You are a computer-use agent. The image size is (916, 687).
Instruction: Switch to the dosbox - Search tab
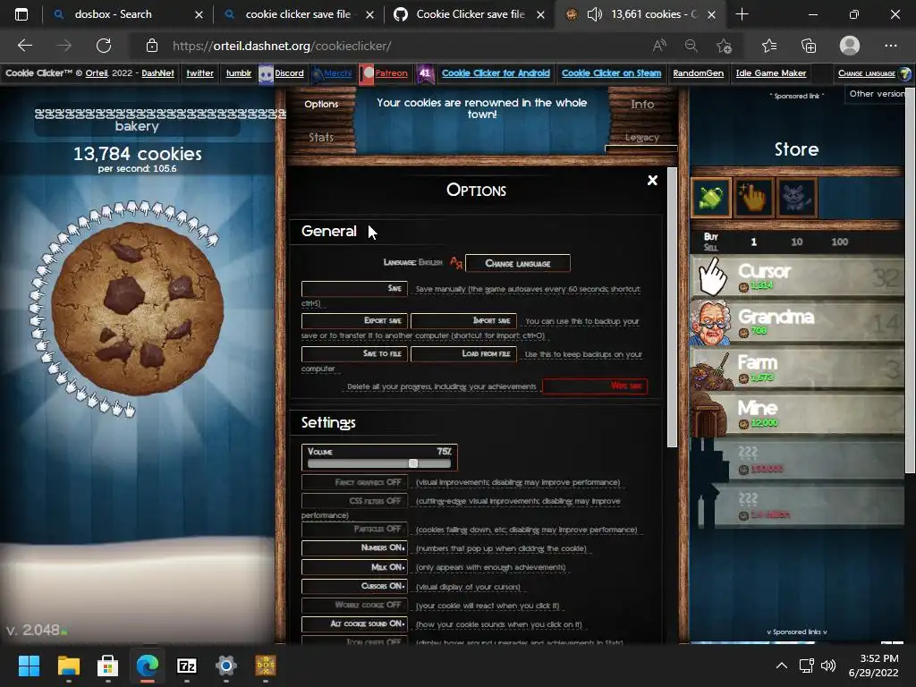(x=125, y=14)
